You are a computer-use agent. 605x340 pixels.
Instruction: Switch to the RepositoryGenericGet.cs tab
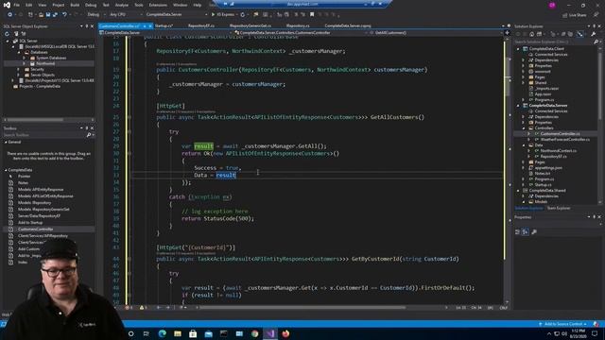click(251, 25)
